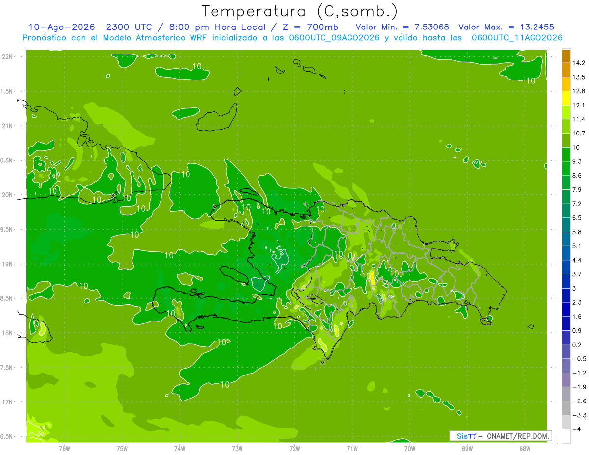589x455 pixels.
Task: Click longitude axis label '76W'
Action: pos(65,448)
